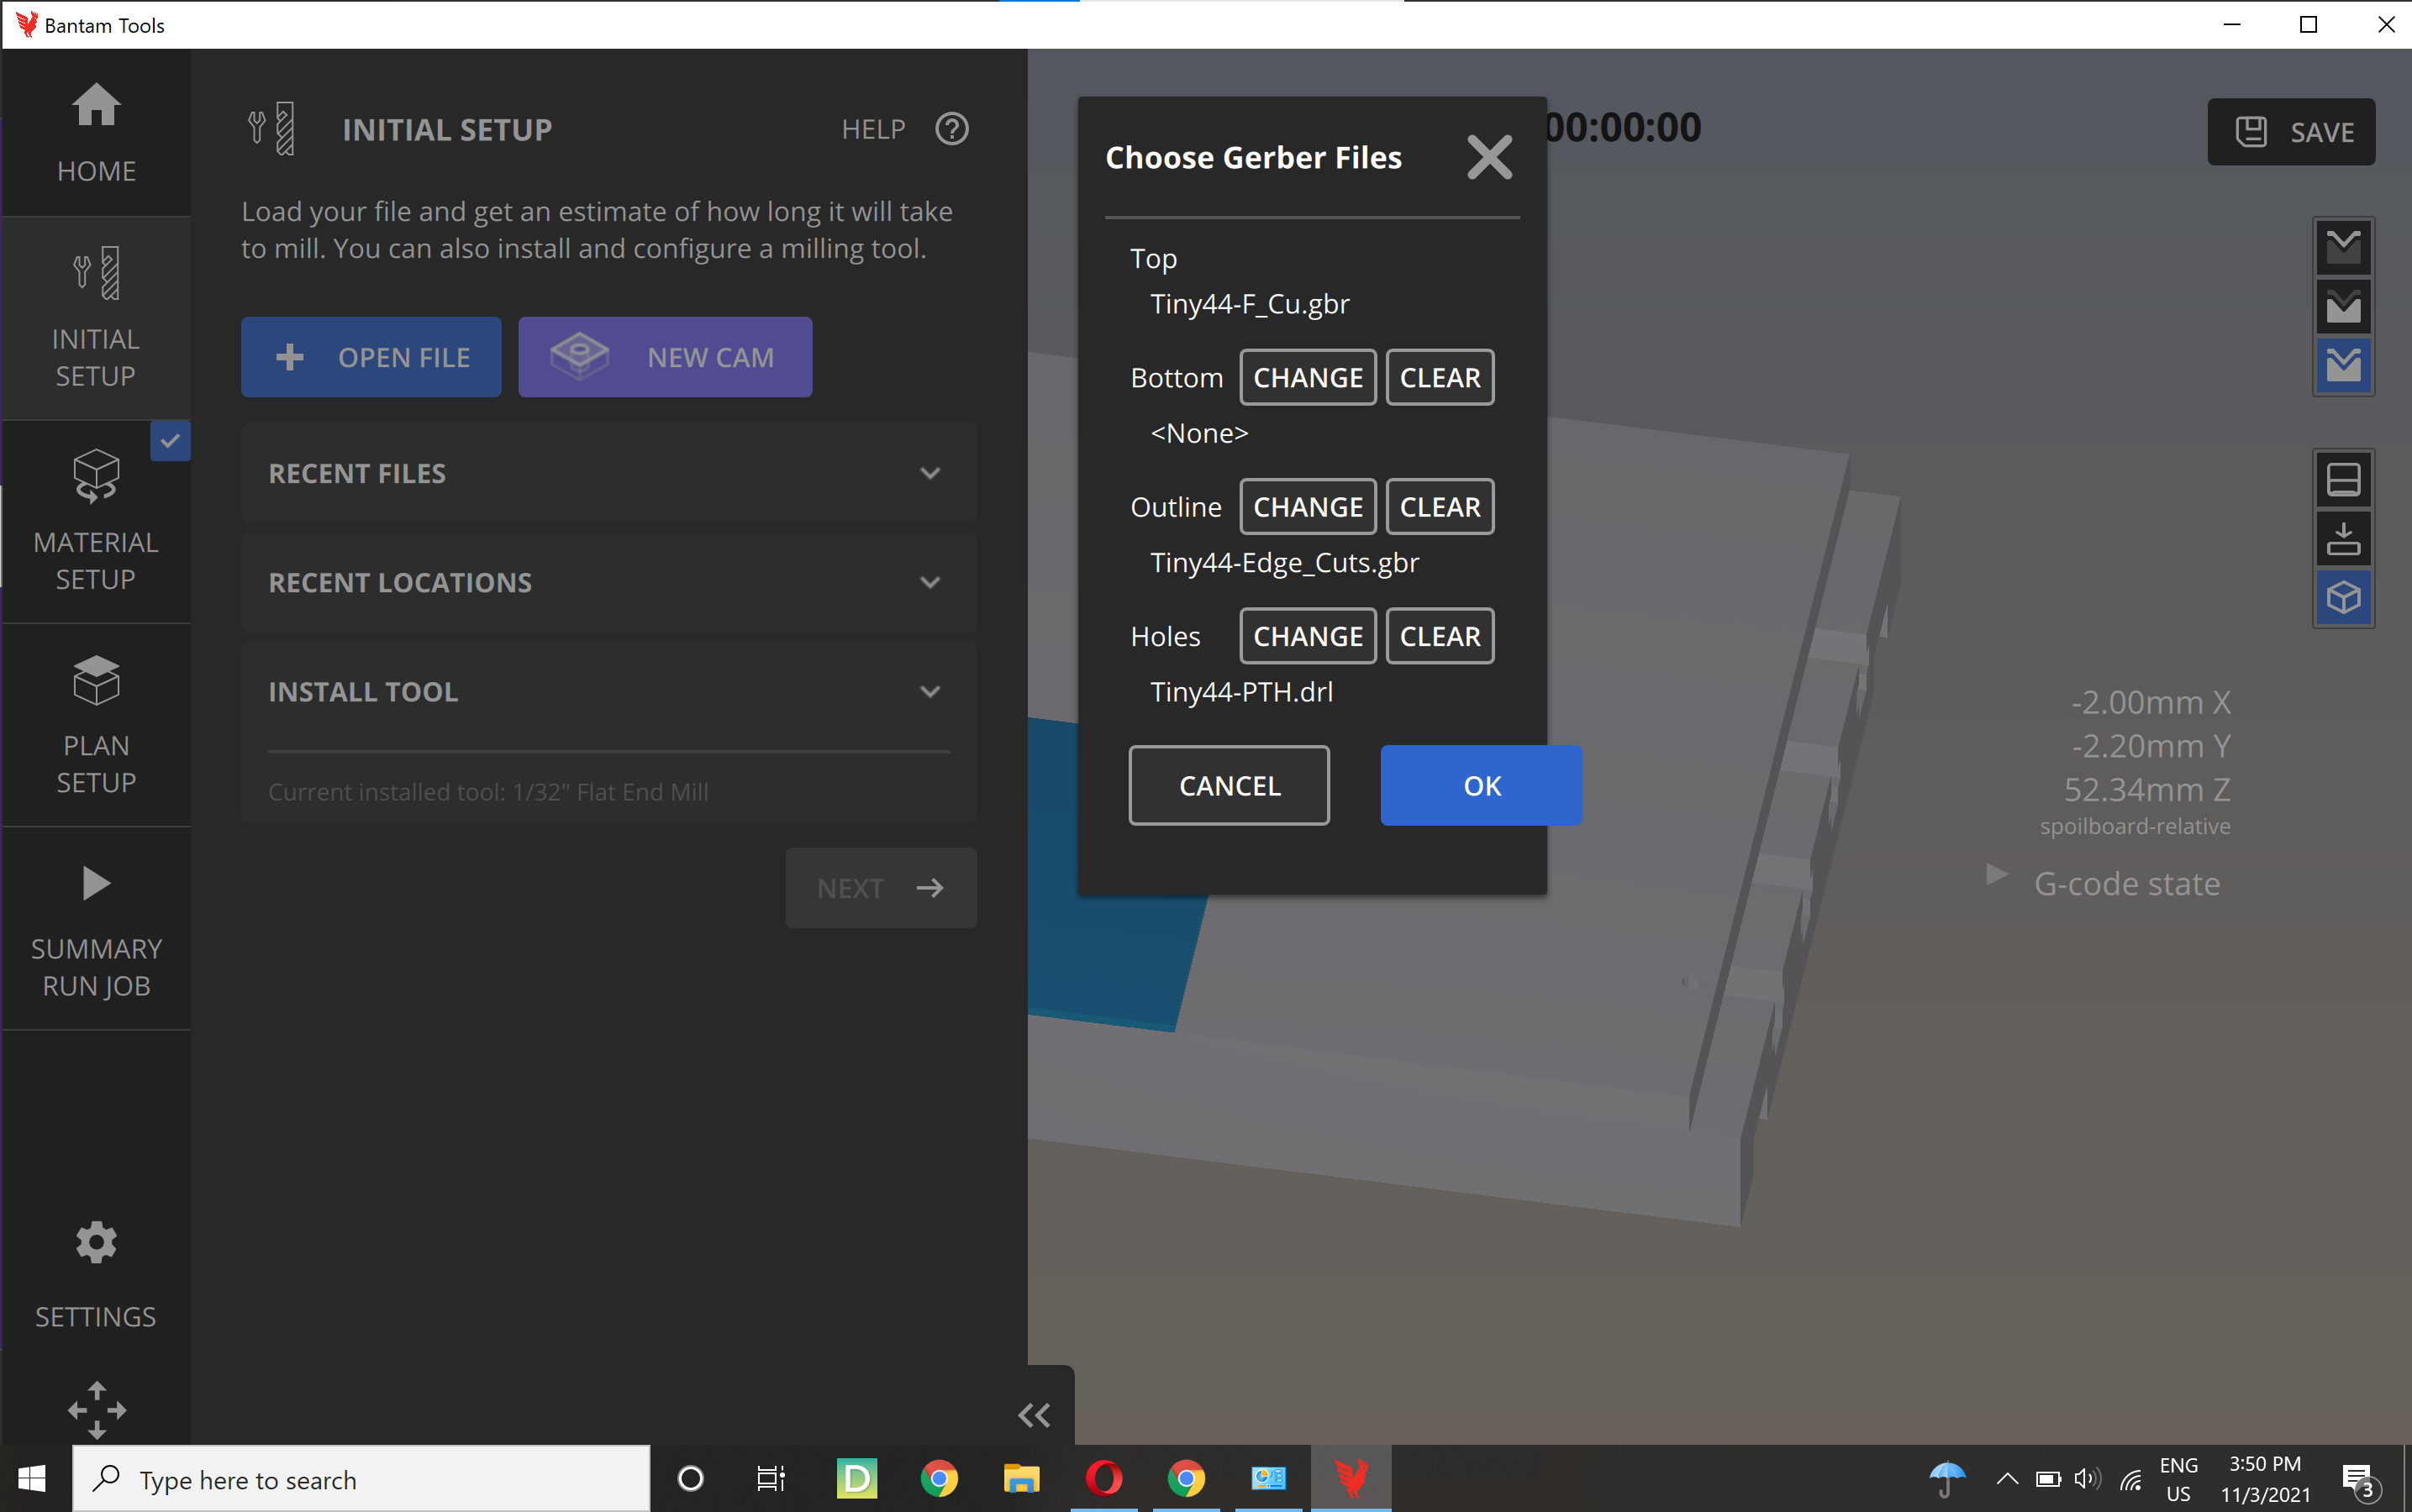Click the SAVE button

[2291, 131]
